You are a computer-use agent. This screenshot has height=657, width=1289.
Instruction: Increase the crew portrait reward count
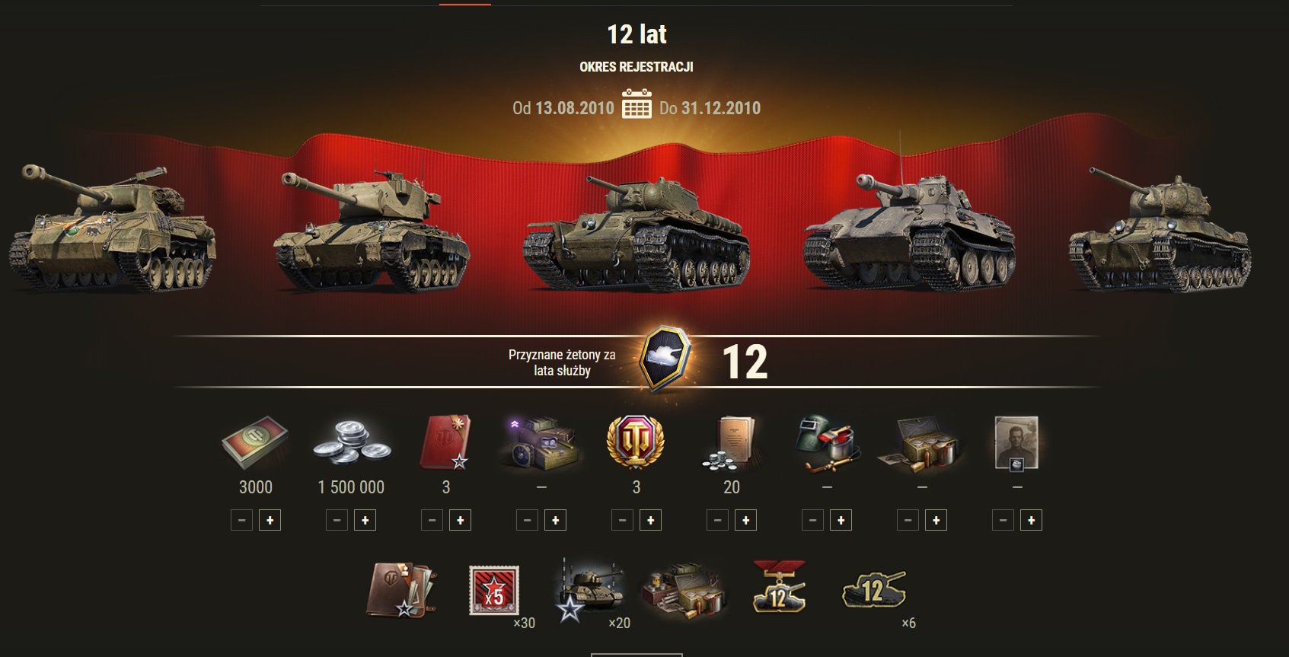click(x=1031, y=521)
